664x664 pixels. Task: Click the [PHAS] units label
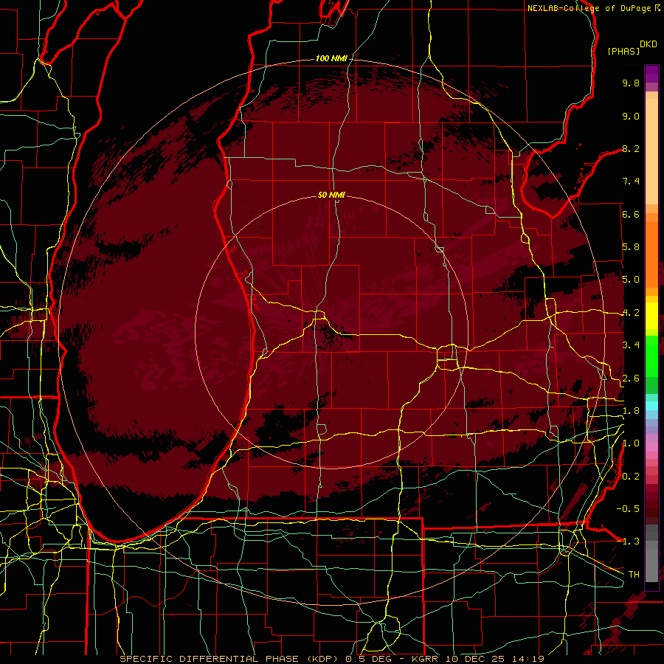623,51
